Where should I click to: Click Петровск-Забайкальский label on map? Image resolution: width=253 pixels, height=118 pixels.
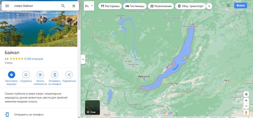click(x=185, y=92)
